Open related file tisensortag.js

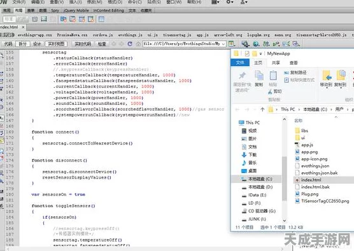pos(177,35)
